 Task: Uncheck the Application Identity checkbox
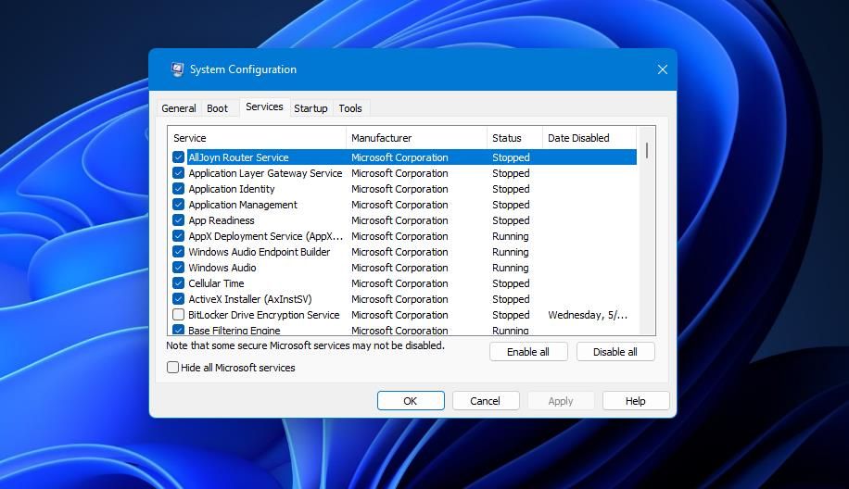pos(178,189)
